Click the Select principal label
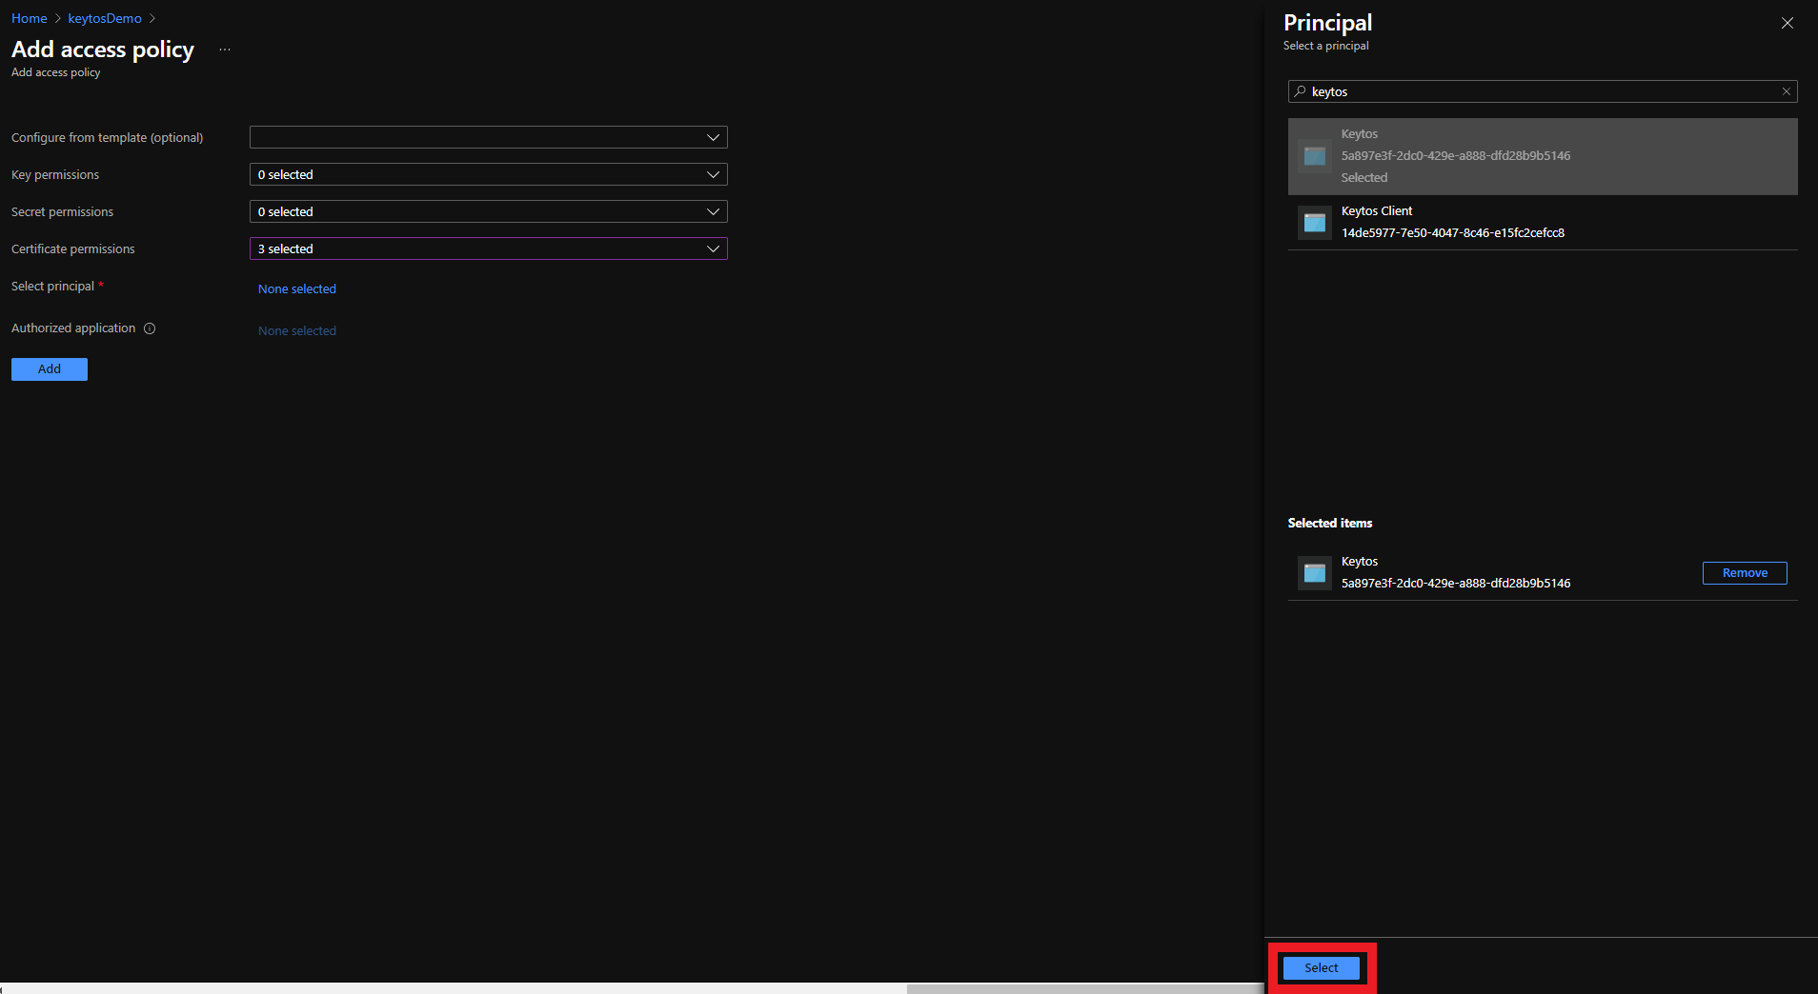This screenshot has width=1818, height=994. pyautogui.click(x=52, y=287)
